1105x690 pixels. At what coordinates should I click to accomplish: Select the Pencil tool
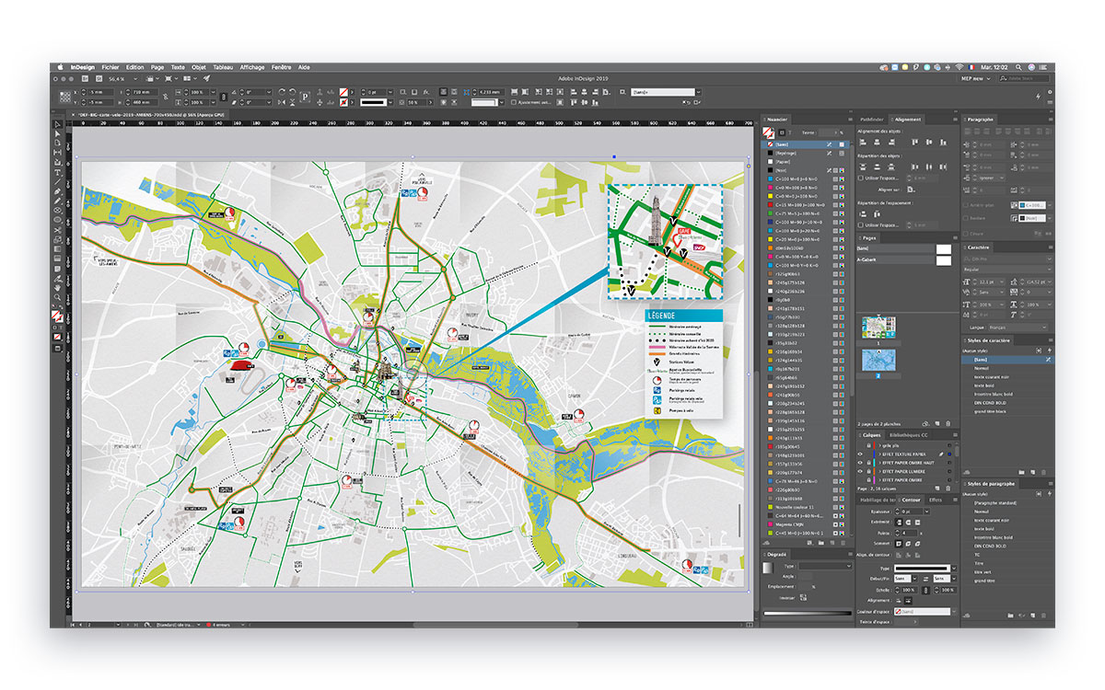coord(57,201)
